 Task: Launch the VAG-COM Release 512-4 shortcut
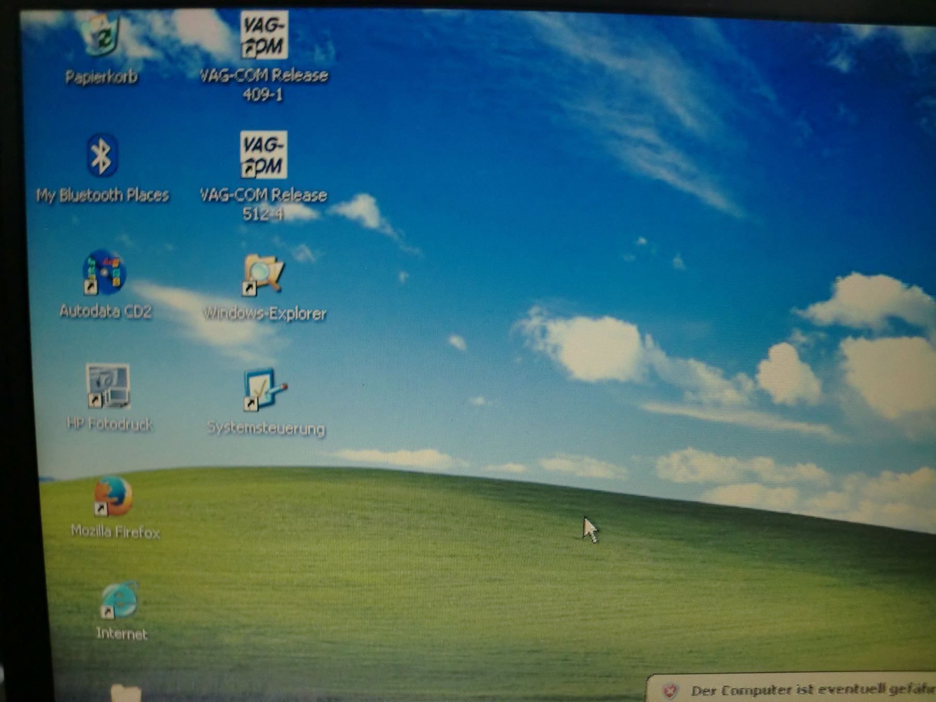click(264, 154)
